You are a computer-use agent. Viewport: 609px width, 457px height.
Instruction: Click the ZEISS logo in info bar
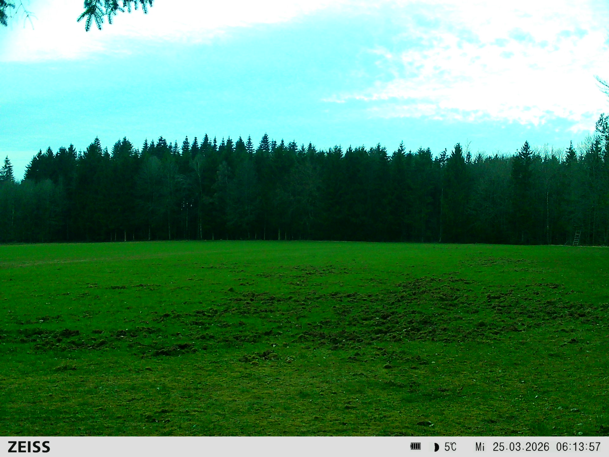point(29,447)
